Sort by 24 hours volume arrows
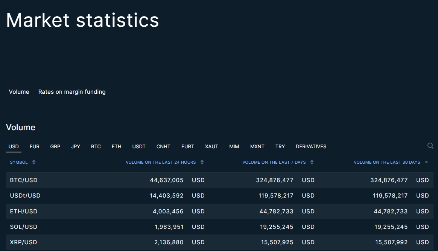This screenshot has height=251, width=438. click(202, 162)
